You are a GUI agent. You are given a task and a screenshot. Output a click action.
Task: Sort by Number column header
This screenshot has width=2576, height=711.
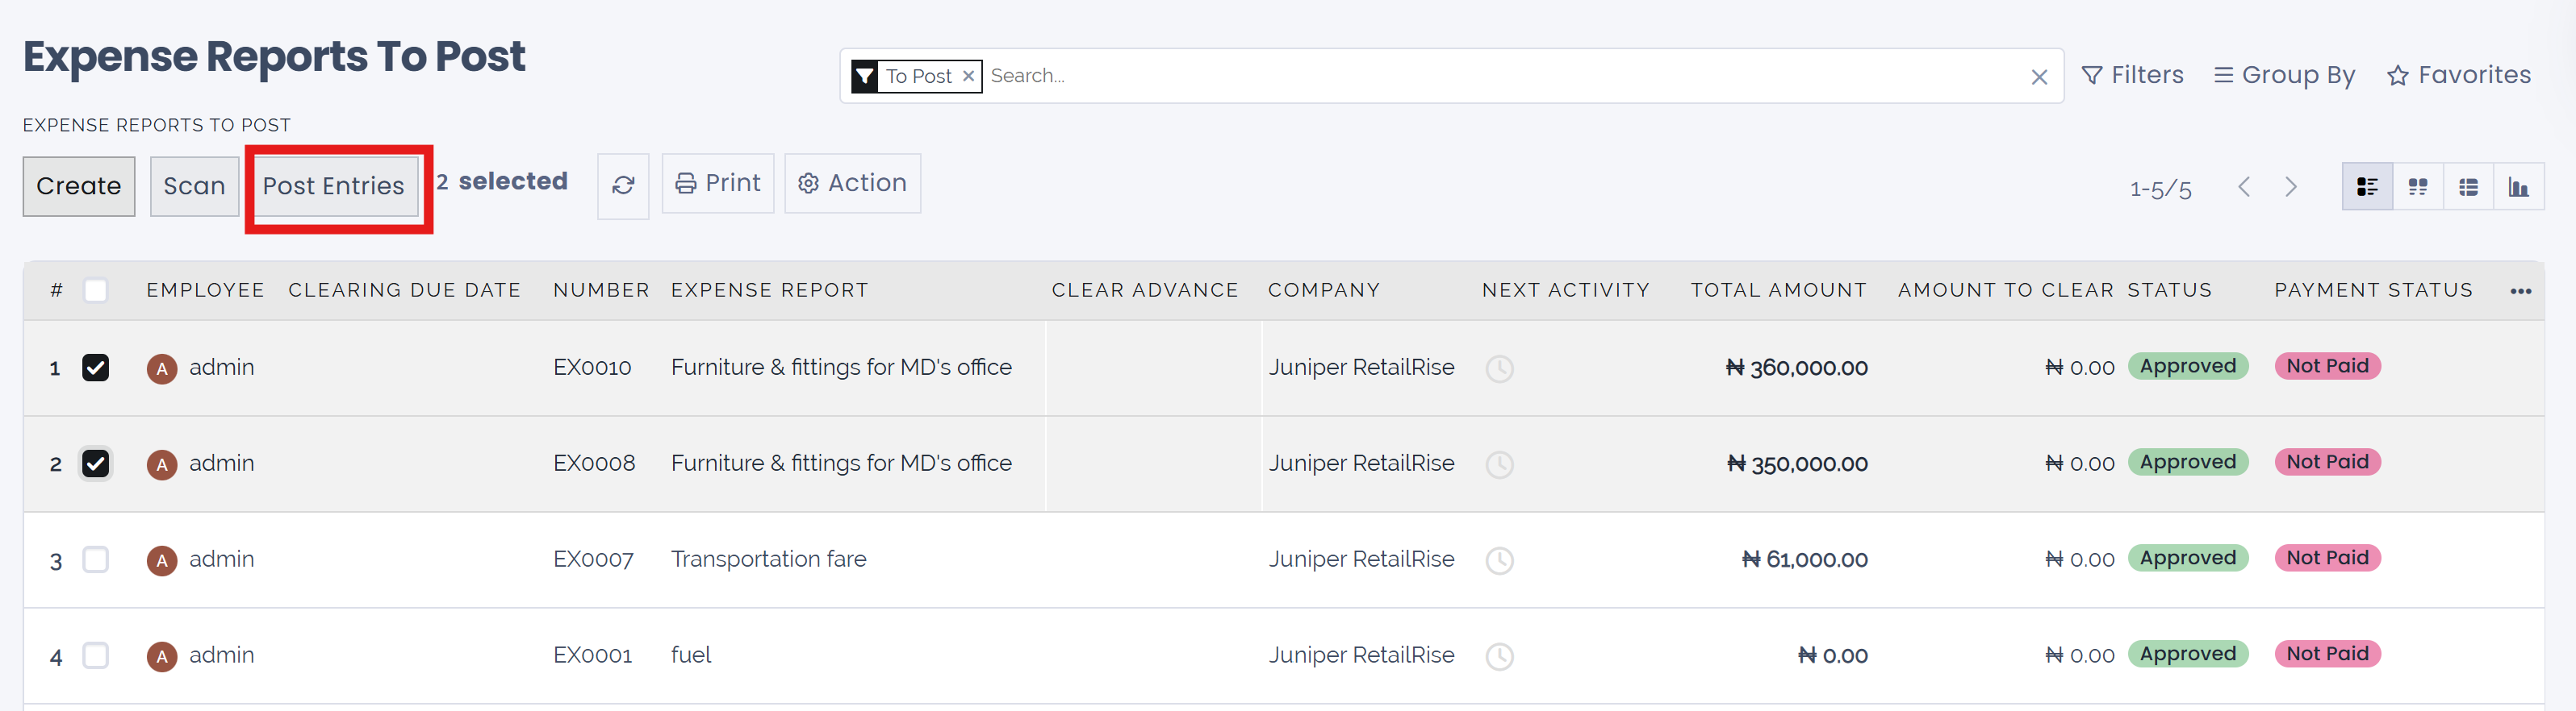click(601, 289)
